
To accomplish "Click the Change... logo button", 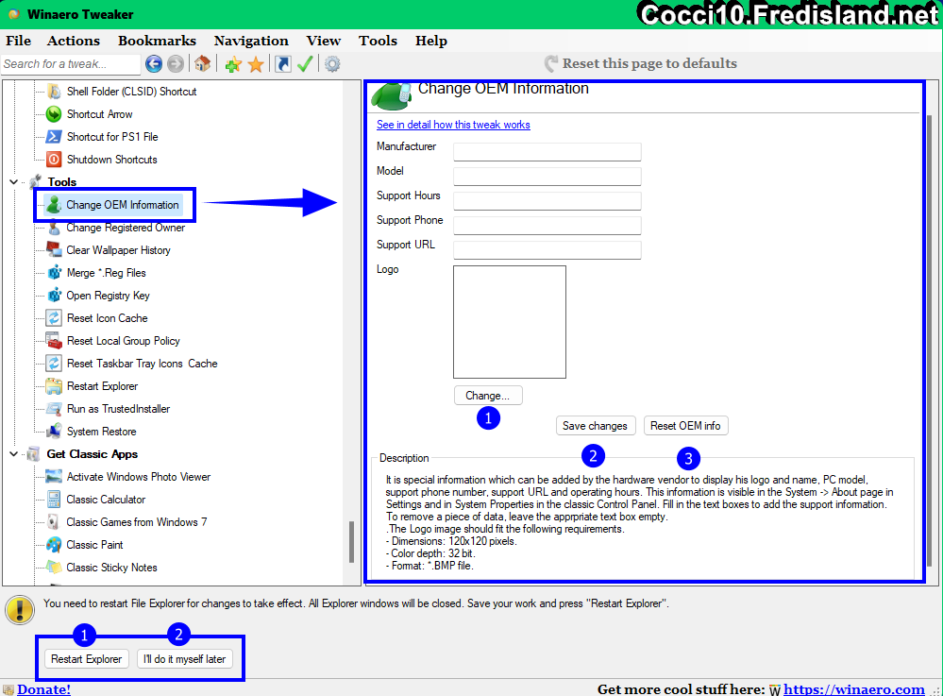I will pyautogui.click(x=488, y=396).
